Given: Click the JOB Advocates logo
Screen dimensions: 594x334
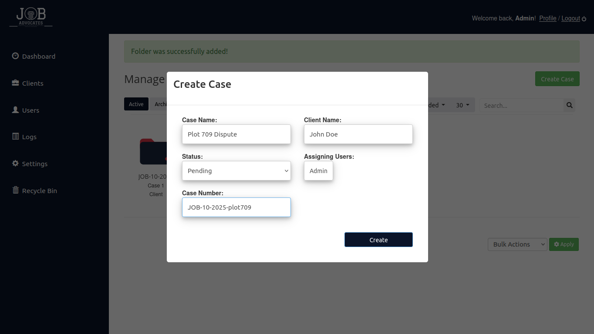Looking at the screenshot, I should [x=31, y=17].
